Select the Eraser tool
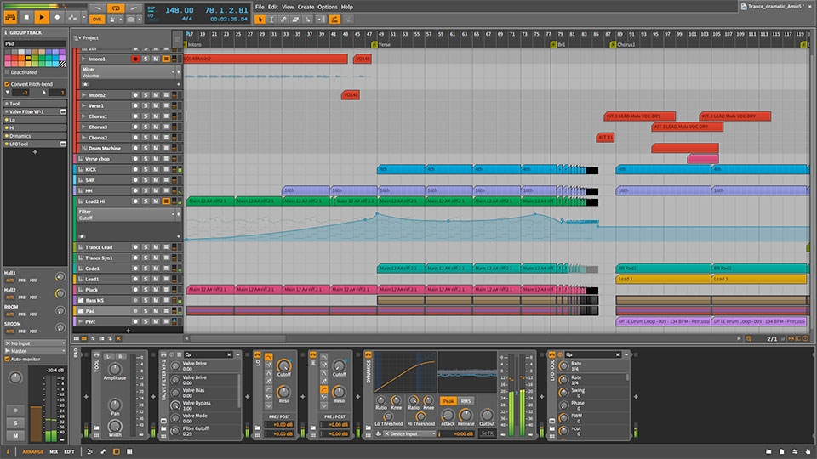 point(296,17)
